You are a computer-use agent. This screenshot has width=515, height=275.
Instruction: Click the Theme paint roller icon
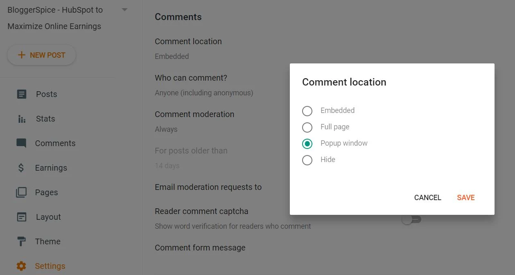pos(21,241)
